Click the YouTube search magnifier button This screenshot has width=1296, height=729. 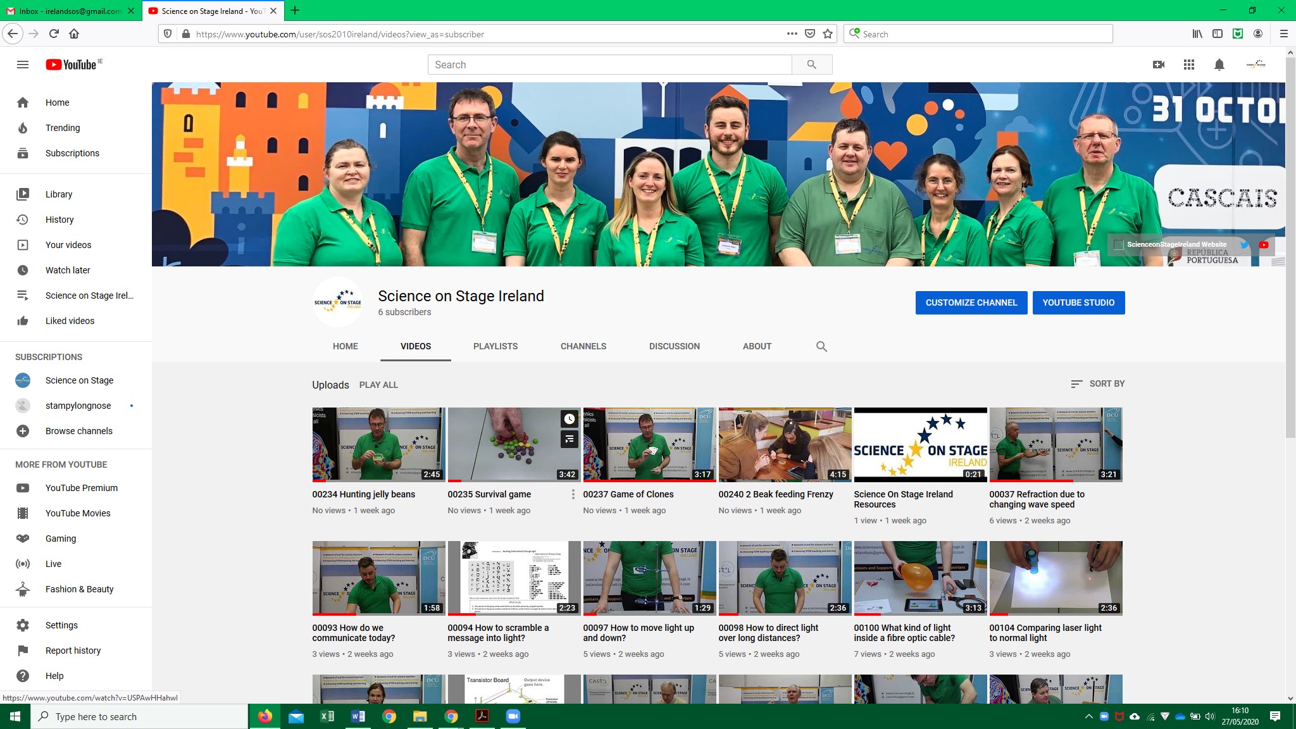coord(812,65)
